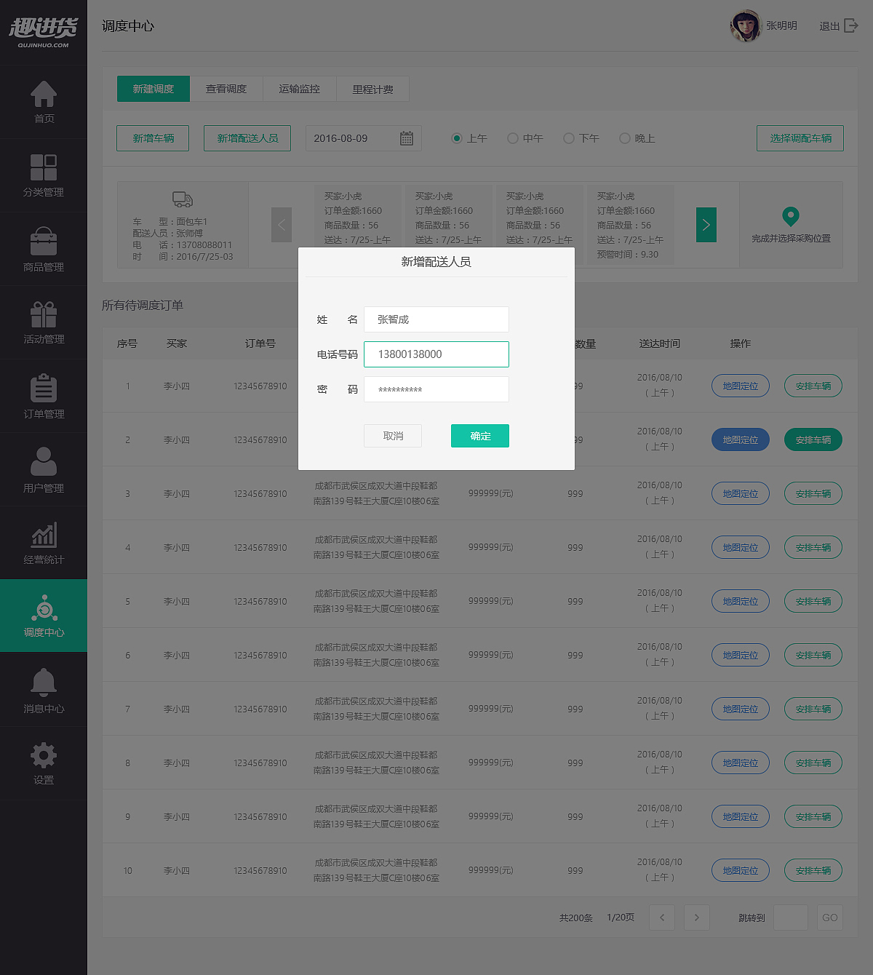Click 新增车辆 button
This screenshot has width=873, height=975.
tap(153, 138)
